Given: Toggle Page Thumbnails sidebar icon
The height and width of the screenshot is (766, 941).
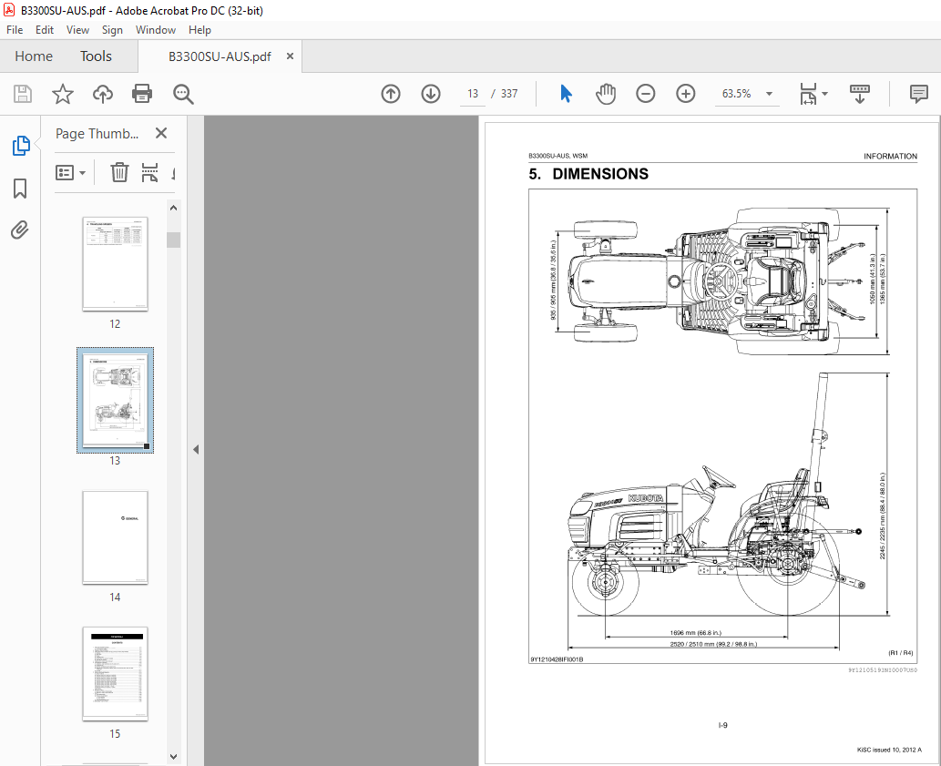Looking at the screenshot, I should [x=21, y=146].
